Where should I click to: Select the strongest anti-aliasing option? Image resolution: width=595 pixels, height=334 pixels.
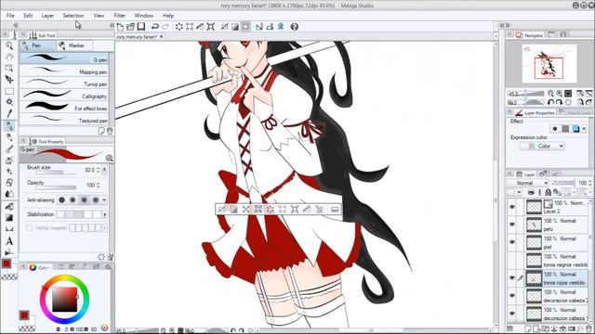tap(96, 199)
